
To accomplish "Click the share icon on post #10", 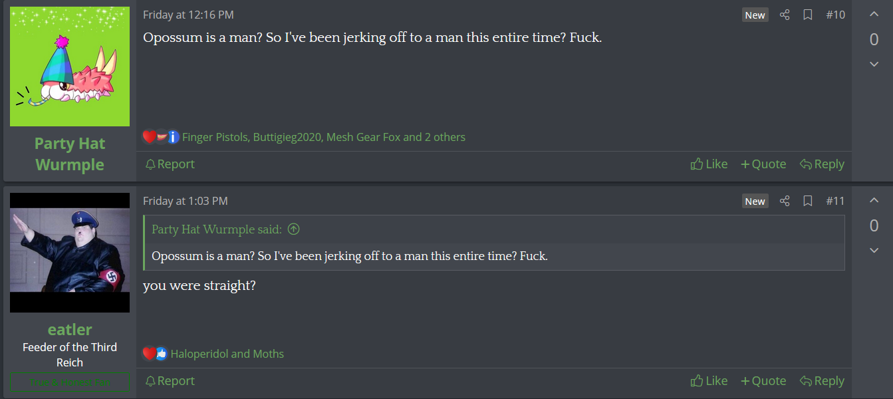I will click(785, 15).
